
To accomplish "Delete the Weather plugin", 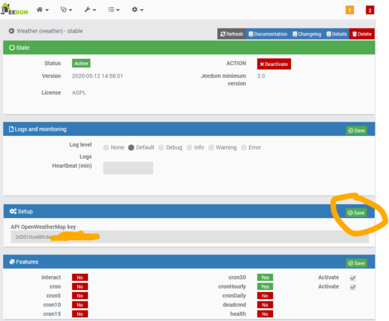I will (362, 34).
